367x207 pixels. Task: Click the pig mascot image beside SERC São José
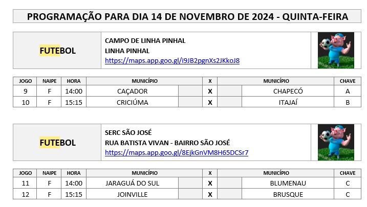[x=336, y=142]
